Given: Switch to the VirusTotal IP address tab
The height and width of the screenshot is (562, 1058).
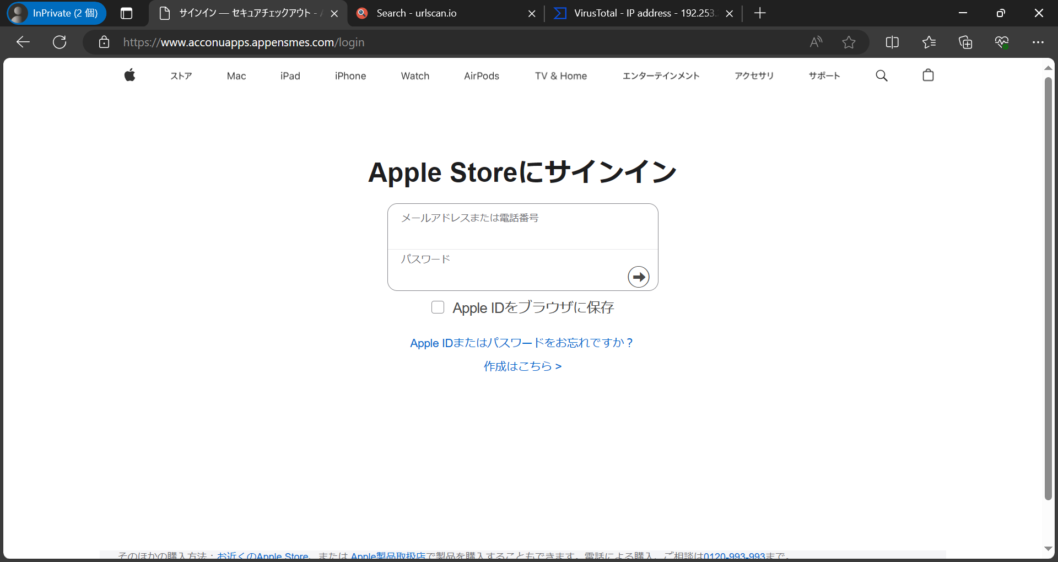Looking at the screenshot, I should pyautogui.click(x=644, y=13).
